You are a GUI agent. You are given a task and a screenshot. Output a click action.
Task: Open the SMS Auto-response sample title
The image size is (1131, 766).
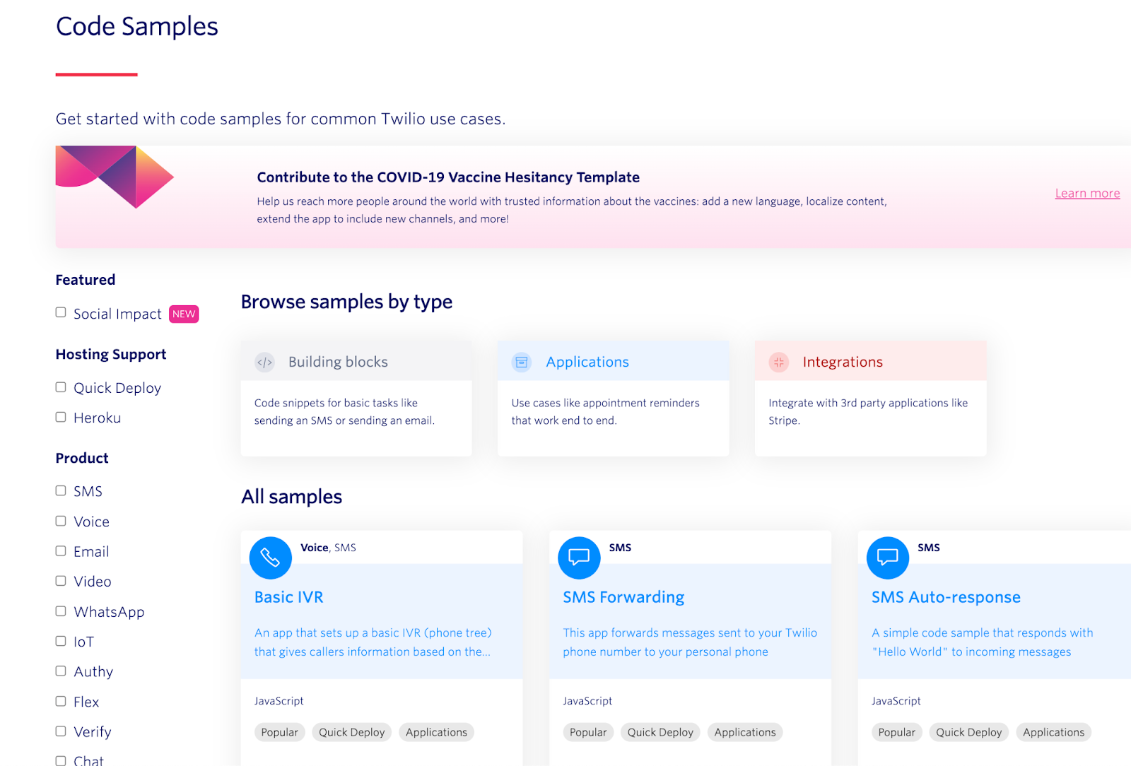point(946,597)
